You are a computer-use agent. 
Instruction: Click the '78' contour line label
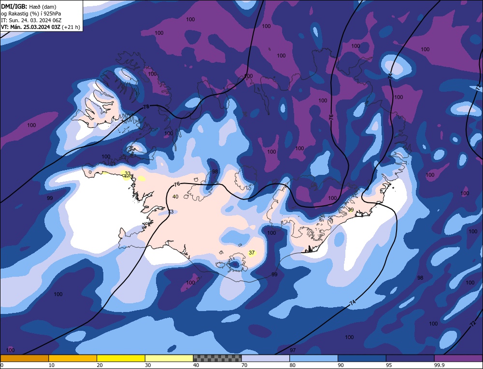(146, 107)
